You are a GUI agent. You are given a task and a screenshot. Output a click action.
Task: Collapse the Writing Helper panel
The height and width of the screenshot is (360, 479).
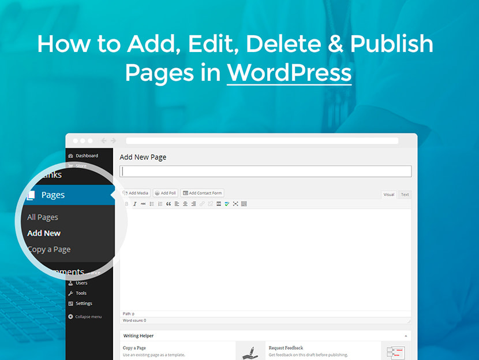406,336
